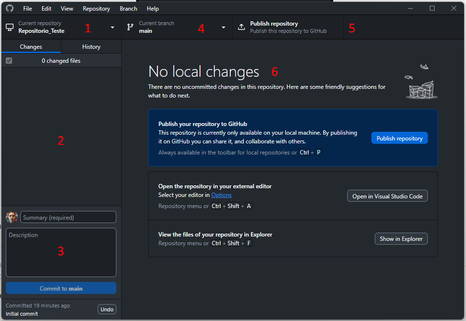Image resolution: width=466 pixels, height=321 pixels.
Task: Open the File menu
Action: click(28, 9)
